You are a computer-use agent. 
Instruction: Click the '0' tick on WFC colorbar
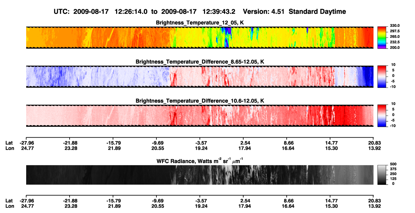tap(394, 184)
